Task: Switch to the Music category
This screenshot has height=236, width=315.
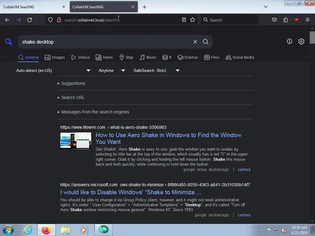Action: click(x=148, y=57)
